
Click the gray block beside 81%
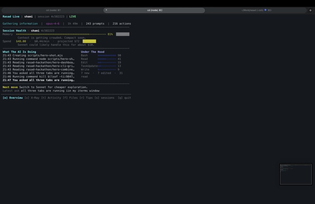tap(123, 34)
